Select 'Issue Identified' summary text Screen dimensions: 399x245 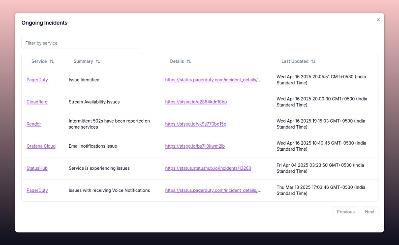click(x=84, y=80)
